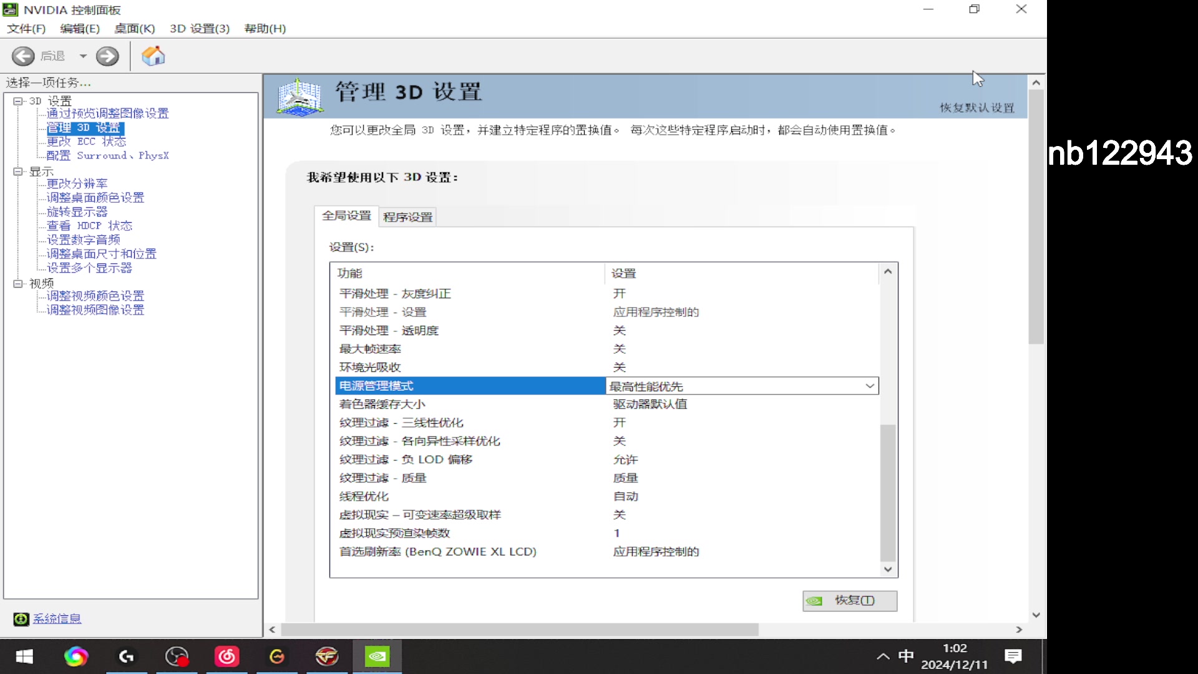
Task: Open the Back history dropdown arrow
Action: click(83, 56)
